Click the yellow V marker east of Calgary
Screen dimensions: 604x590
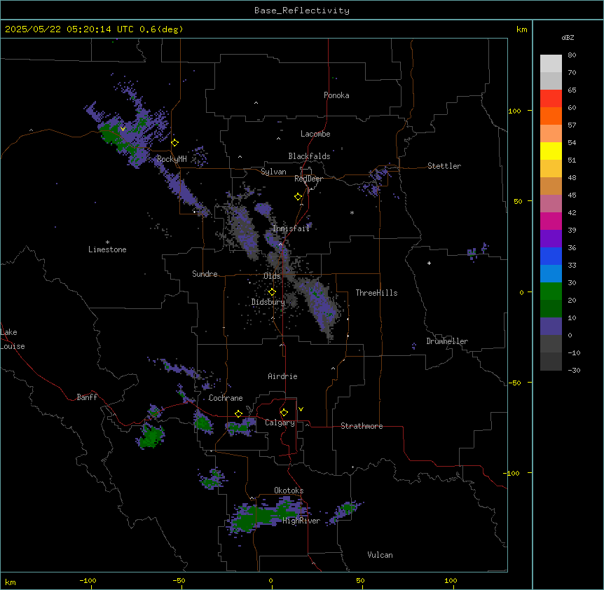(301, 409)
